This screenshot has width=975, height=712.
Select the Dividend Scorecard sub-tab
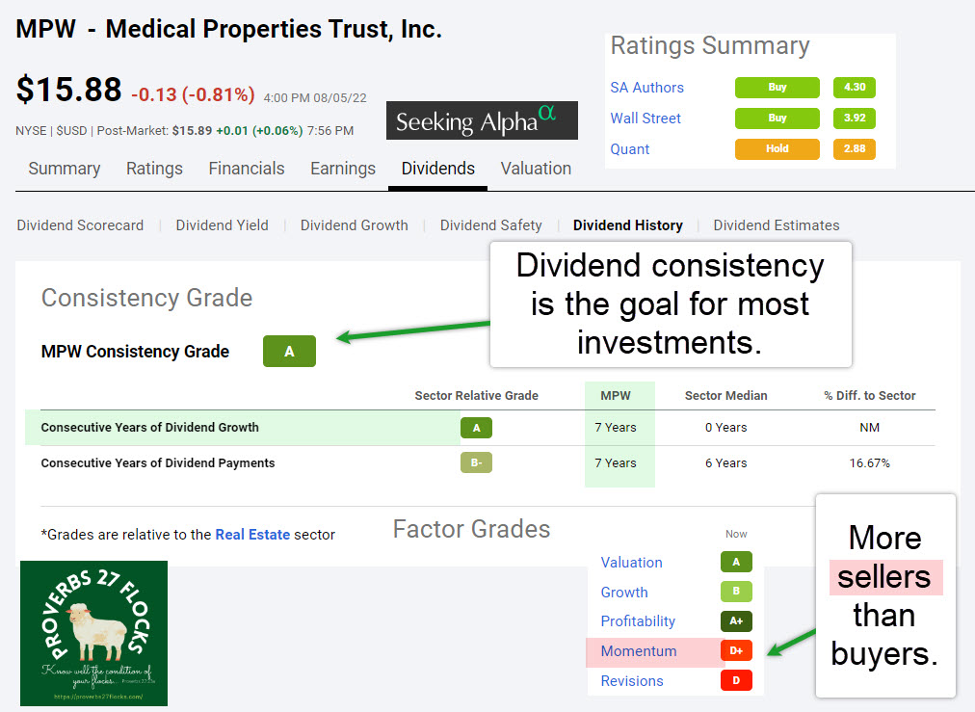[x=80, y=225]
